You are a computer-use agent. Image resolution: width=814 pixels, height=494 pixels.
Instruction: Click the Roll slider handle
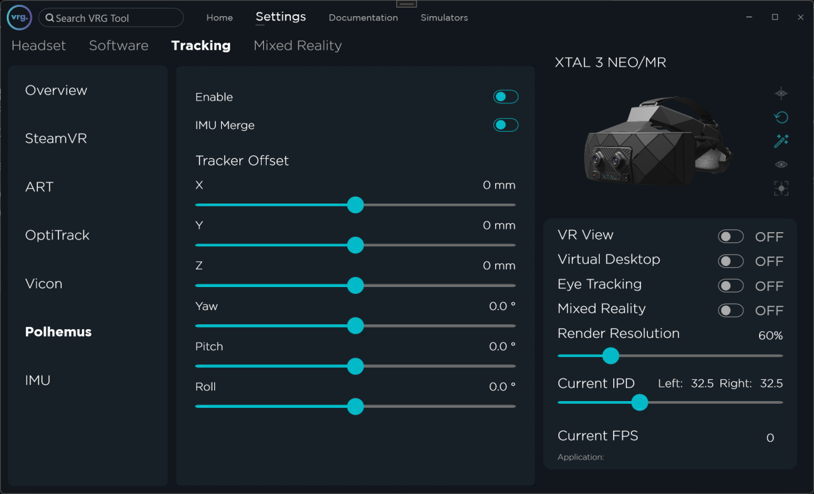tap(355, 406)
